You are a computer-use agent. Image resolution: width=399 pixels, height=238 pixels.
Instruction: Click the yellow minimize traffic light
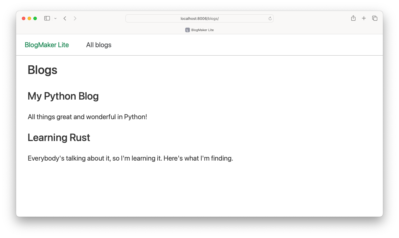click(29, 18)
